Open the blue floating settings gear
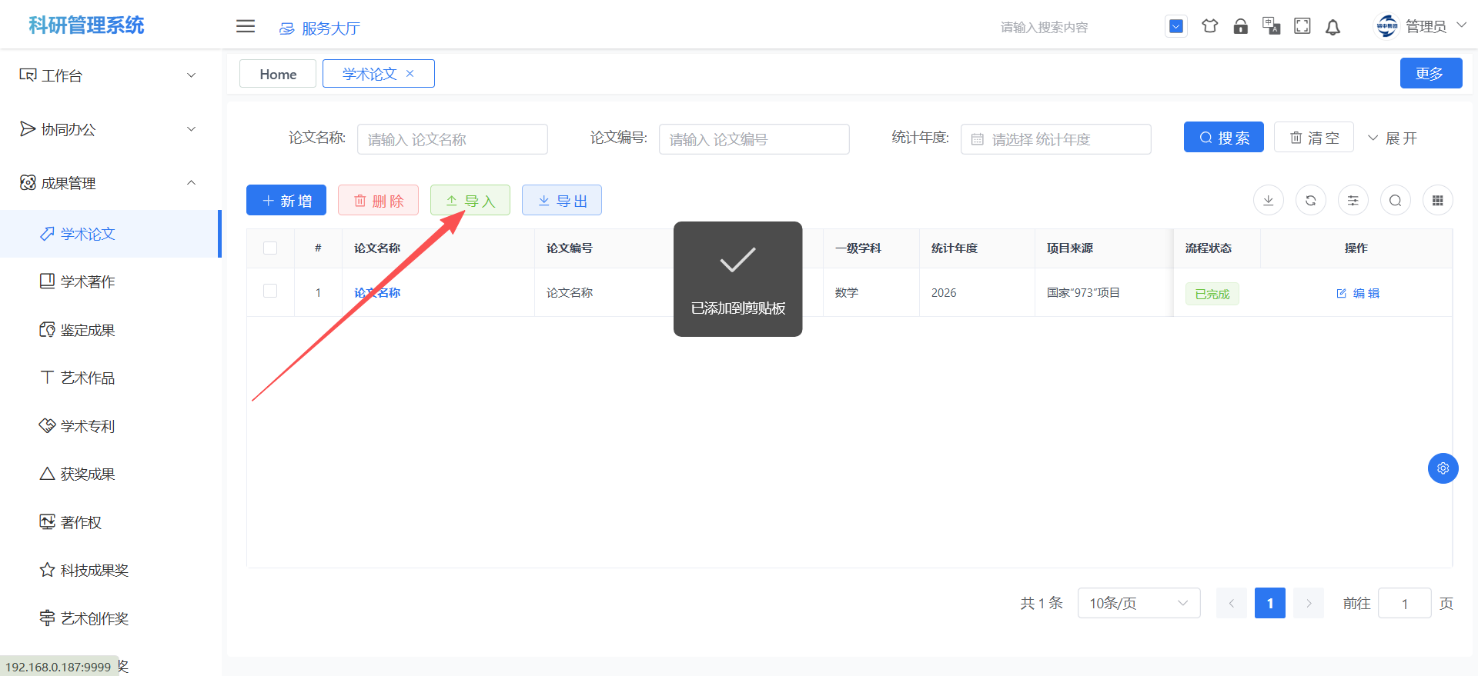Viewport: 1478px width, 676px height. (x=1443, y=468)
